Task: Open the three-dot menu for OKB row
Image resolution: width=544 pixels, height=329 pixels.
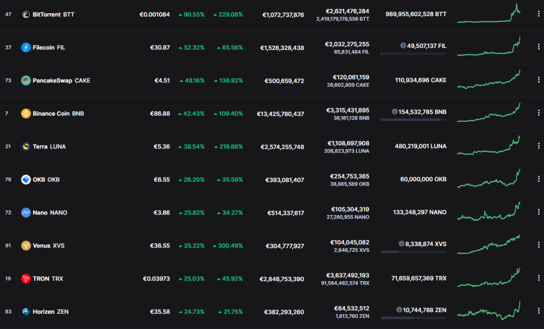Action: coord(538,179)
